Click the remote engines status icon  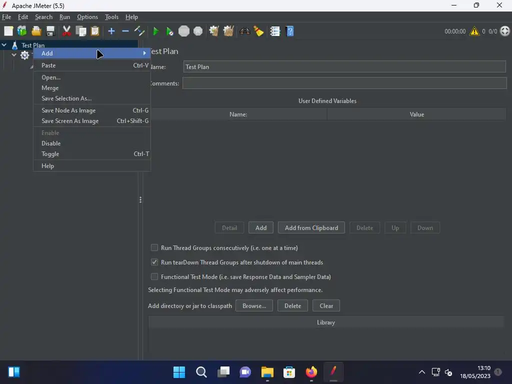(505, 31)
